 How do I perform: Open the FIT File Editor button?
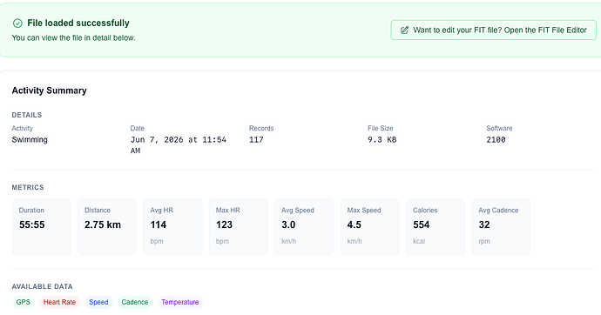[493, 30]
